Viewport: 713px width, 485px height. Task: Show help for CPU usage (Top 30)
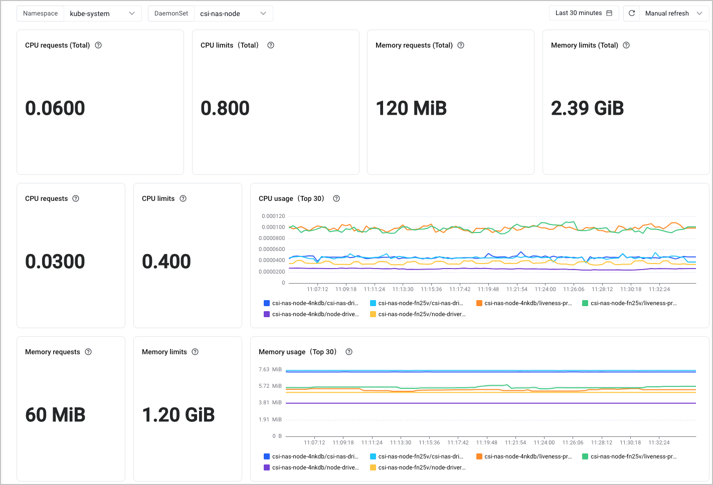coord(336,198)
